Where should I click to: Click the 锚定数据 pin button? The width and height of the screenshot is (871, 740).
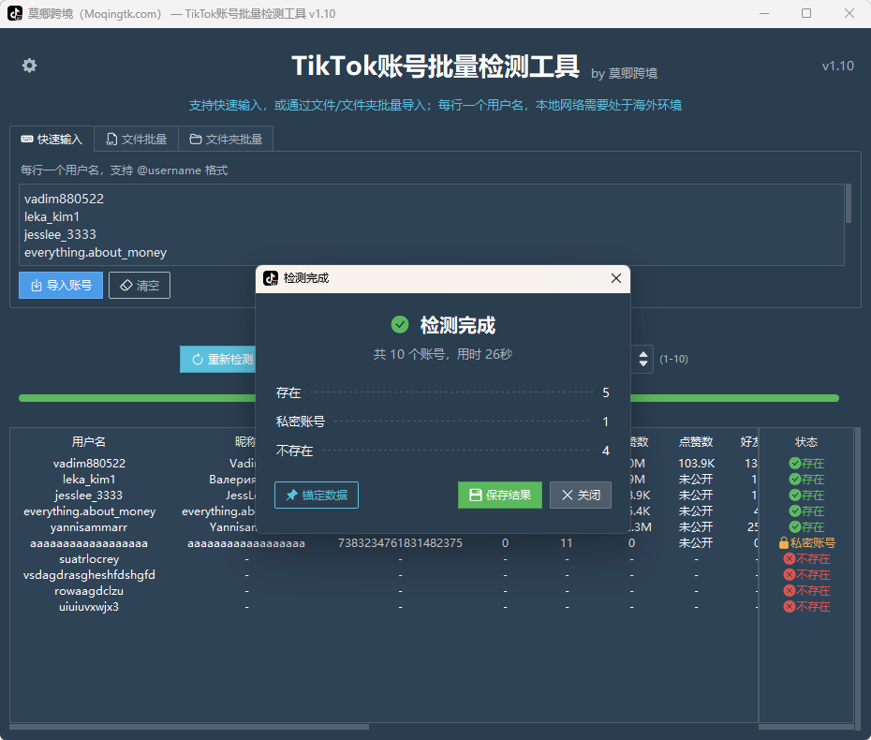point(317,495)
